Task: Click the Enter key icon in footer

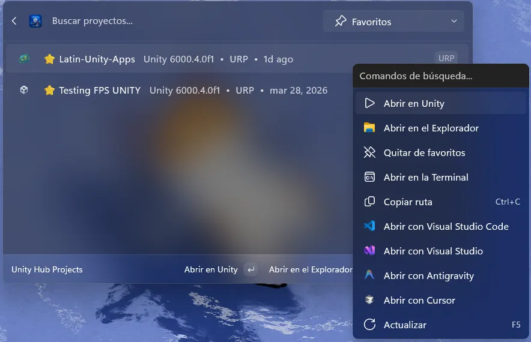Action: [251, 269]
